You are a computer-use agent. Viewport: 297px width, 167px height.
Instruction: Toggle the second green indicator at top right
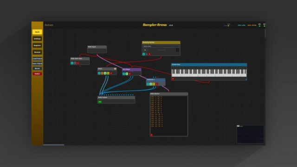(265, 26)
